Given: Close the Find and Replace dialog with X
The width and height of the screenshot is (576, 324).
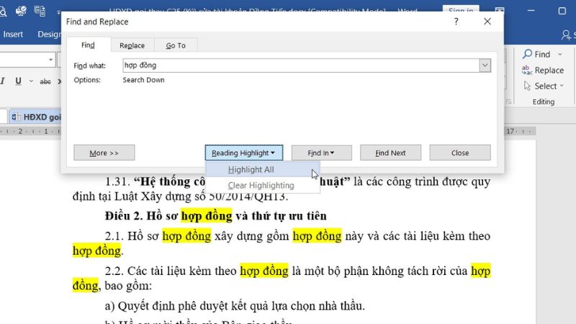Looking at the screenshot, I should (x=487, y=22).
